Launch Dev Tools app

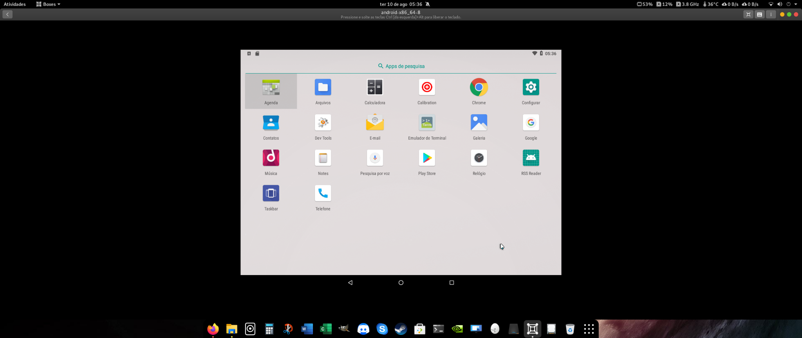(323, 127)
